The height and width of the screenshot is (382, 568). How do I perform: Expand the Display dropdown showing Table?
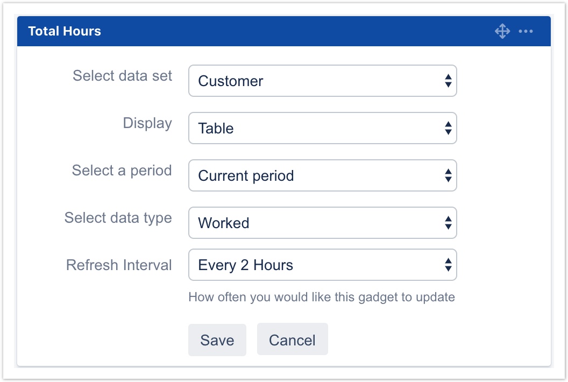(322, 129)
